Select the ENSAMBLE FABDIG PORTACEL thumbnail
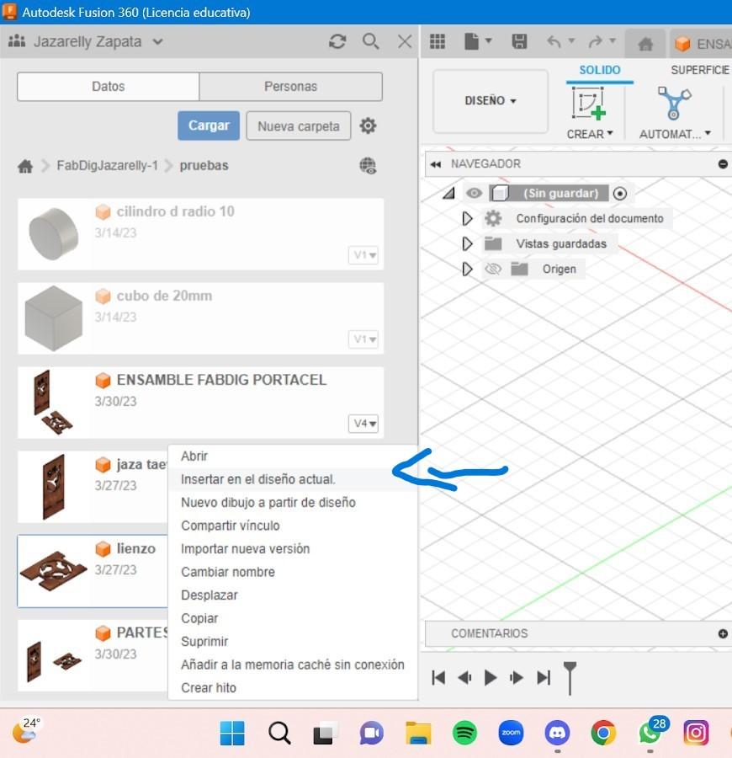 [x=52, y=403]
